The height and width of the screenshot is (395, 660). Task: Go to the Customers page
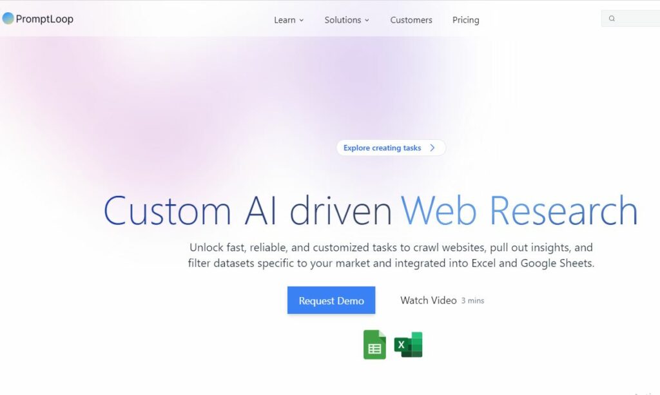coord(411,20)
